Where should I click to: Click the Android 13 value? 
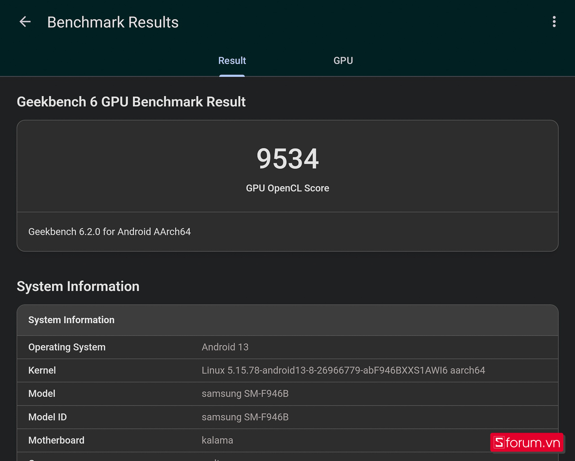(225, 347)
